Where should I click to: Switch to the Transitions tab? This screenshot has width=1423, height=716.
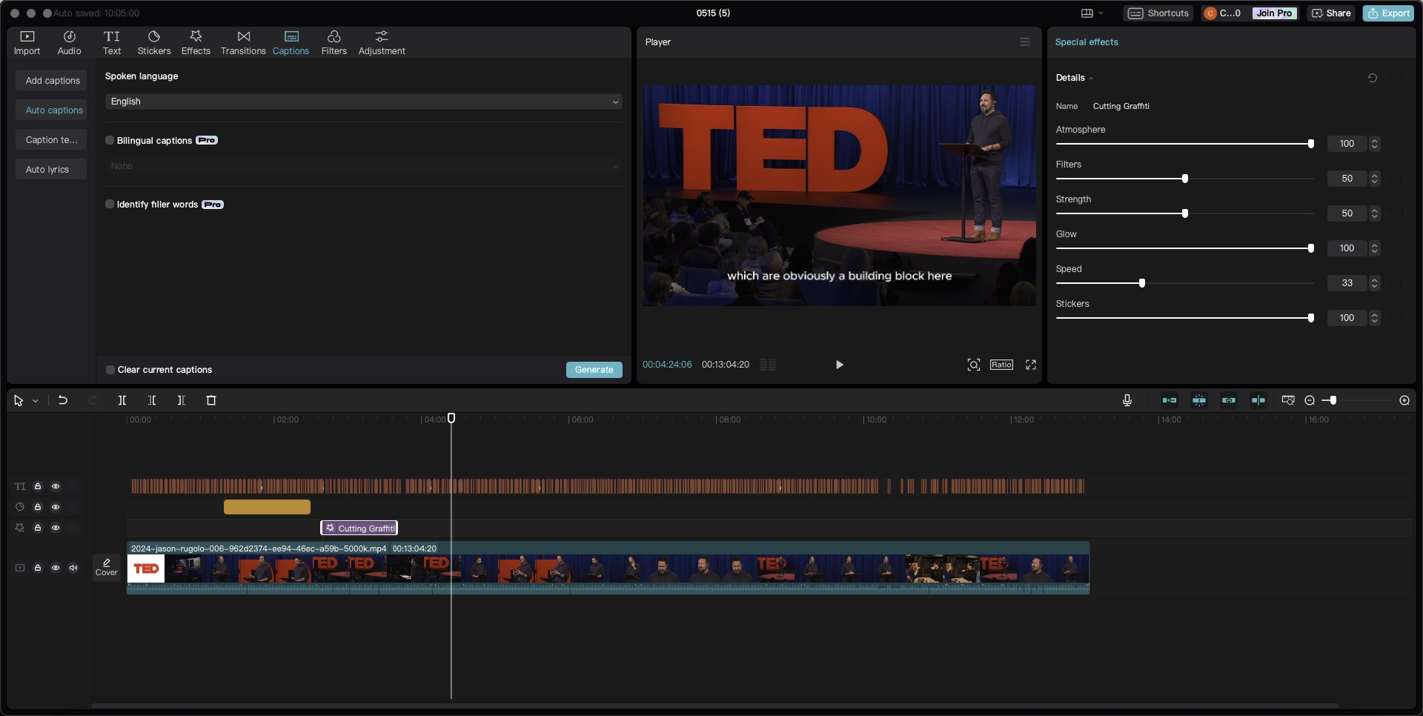(243, 43)
